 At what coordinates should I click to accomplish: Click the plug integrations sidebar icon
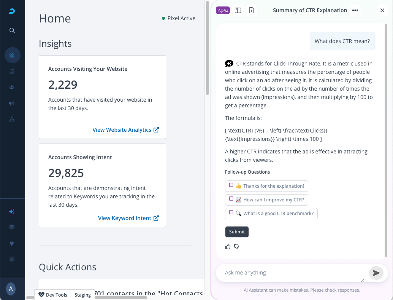12,243
